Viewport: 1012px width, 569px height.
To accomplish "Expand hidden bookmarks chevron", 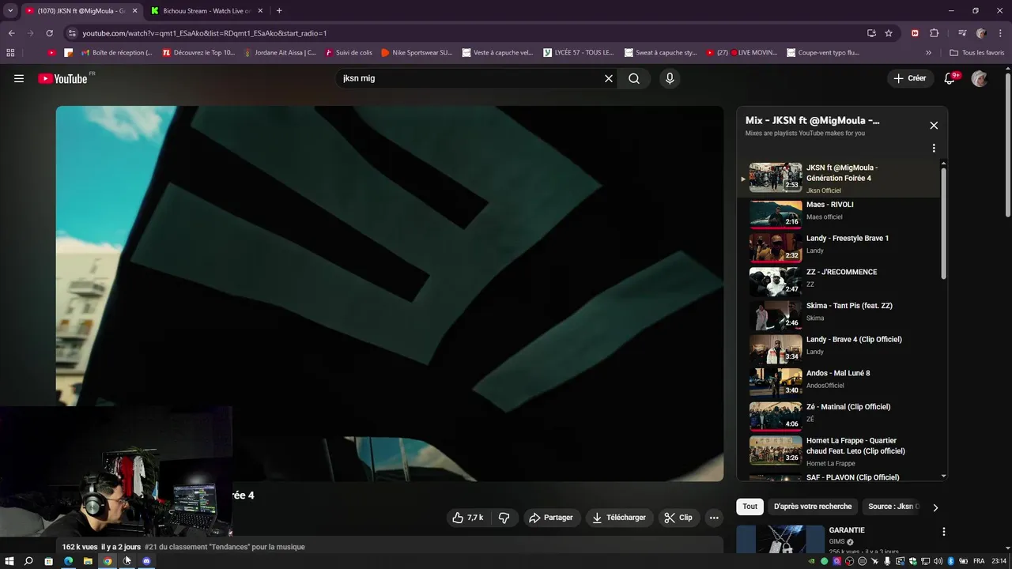I will coord(929,53).
